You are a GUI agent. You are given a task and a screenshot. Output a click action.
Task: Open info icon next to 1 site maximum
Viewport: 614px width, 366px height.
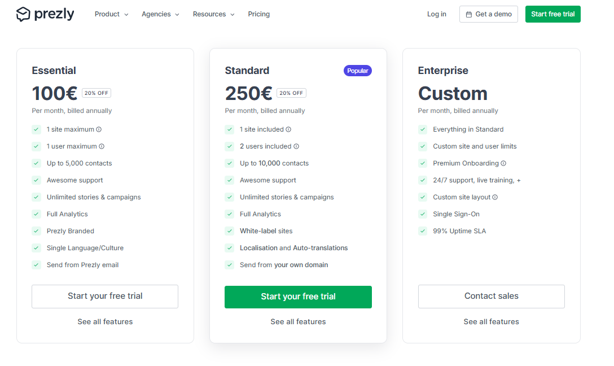(99, 129)
